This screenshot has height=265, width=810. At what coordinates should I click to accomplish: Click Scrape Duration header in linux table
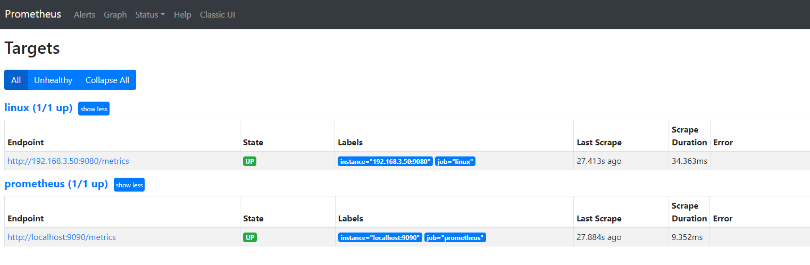pyautogui.click(x=689, y=136)
